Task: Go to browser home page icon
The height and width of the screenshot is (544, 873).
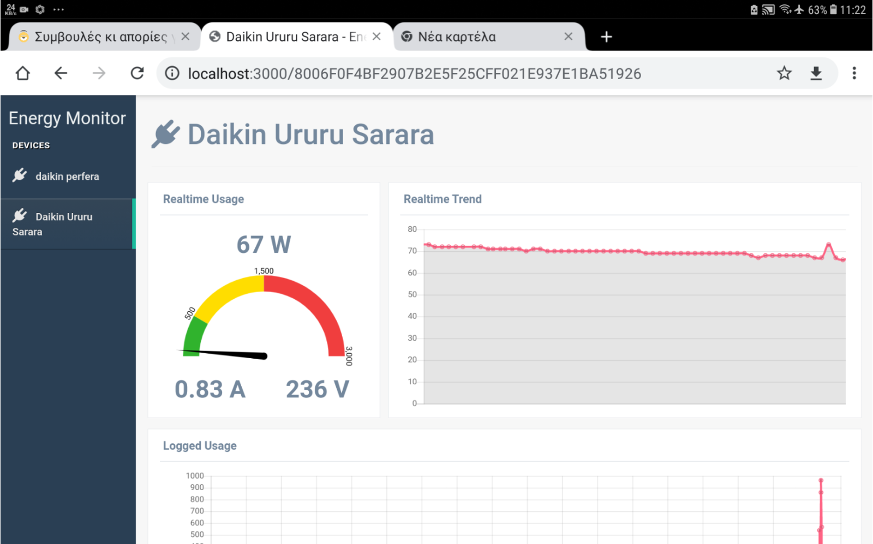Action: (x=22, y=73)
